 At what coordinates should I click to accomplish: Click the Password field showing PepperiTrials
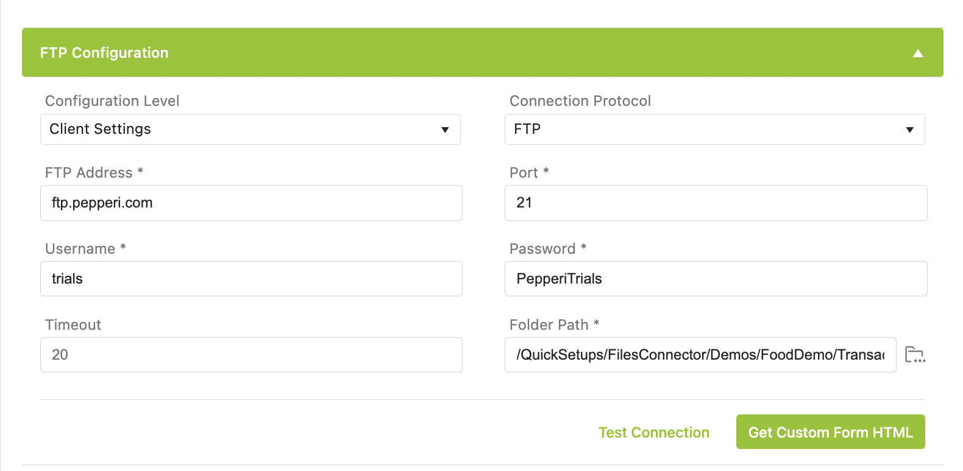pos(716,279)
